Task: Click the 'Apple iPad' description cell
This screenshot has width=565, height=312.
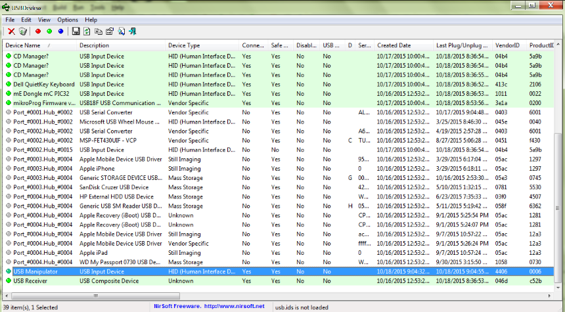Action: point(93,252)
